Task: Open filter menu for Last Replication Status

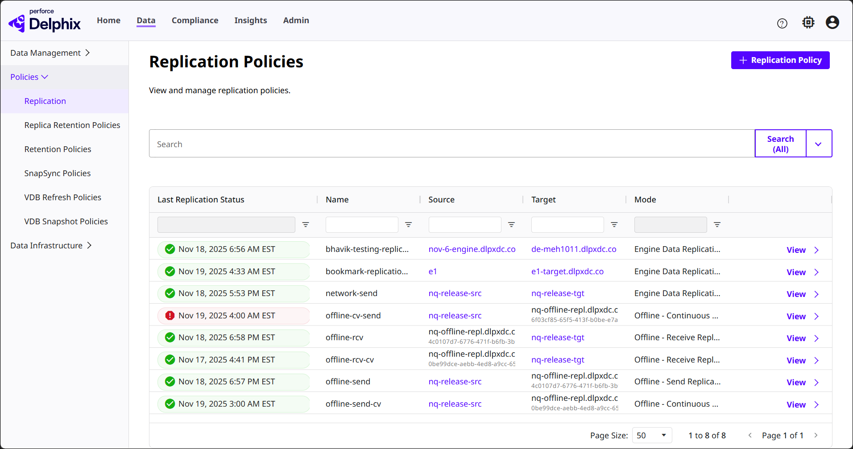Action: [306, 225]
